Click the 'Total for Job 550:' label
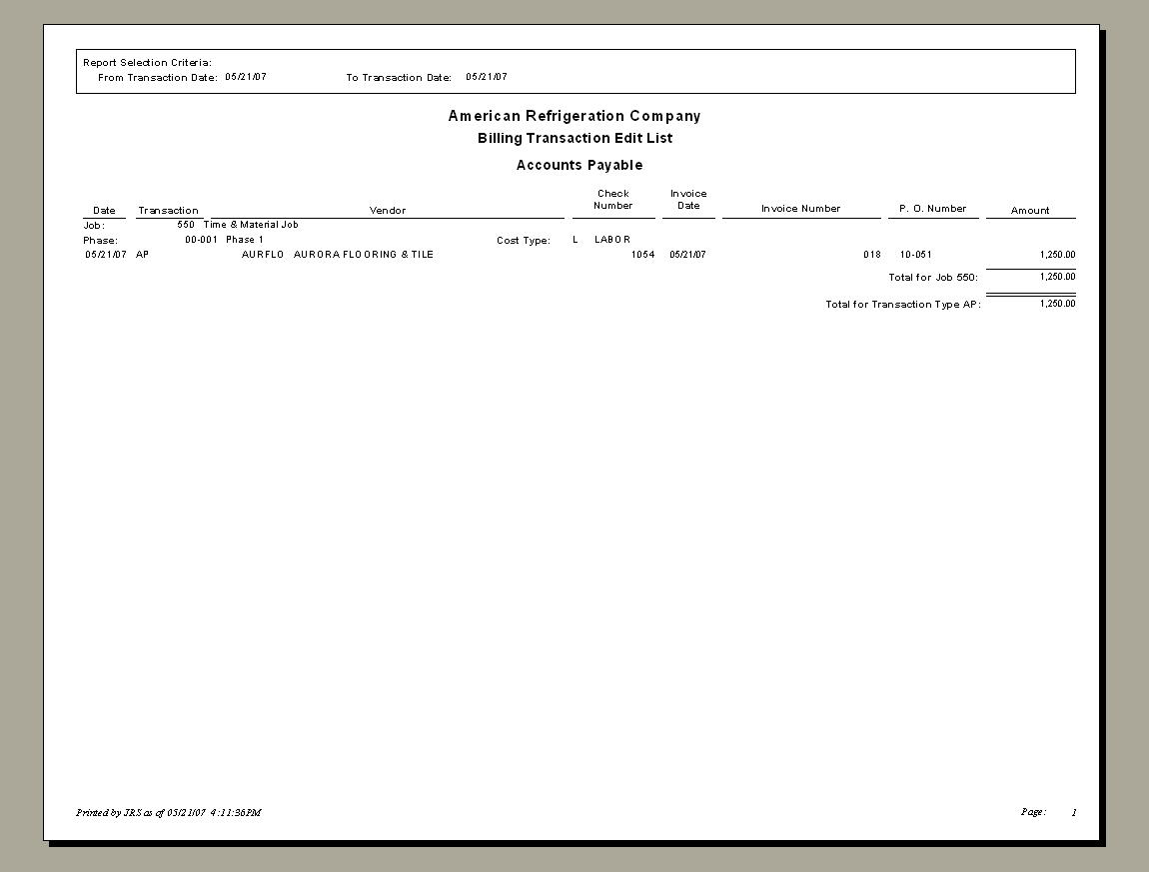 (933, 277)
